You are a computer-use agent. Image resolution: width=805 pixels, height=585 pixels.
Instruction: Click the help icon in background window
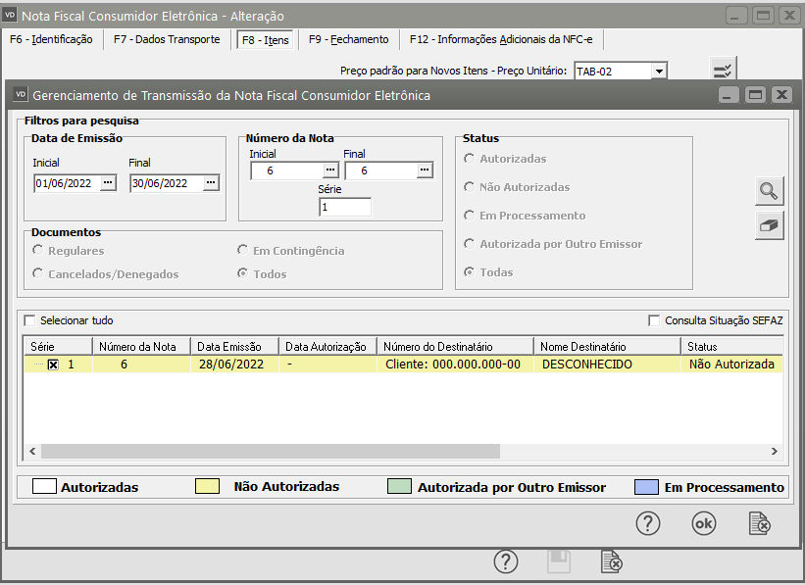(505, 561)
